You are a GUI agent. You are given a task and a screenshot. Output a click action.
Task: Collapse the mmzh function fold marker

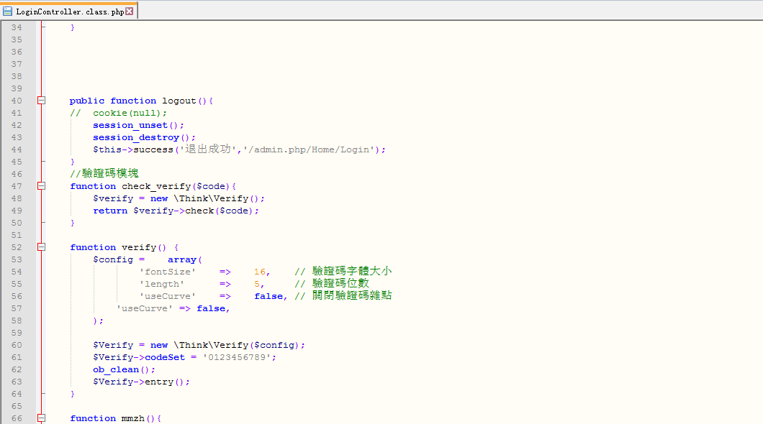[41, 418]
